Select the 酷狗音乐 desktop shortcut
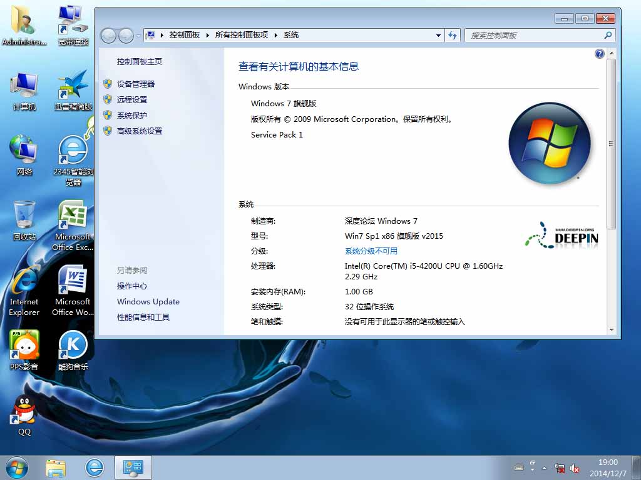Image resolution: width=641 pixels, height=480 pixels. [73, 350]
